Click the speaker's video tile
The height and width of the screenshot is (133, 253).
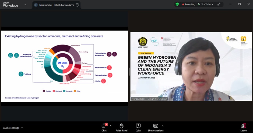tap(191, 66)
